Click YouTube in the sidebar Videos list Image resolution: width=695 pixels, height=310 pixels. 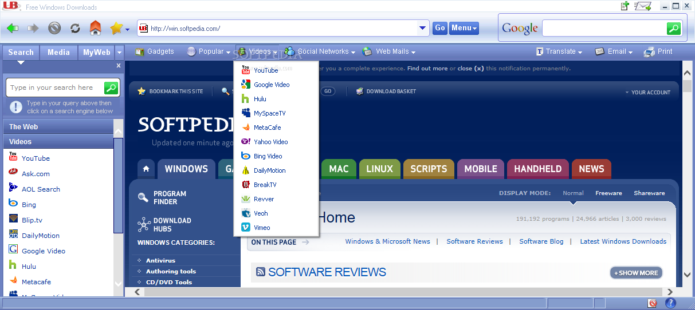click(x=36, y=158)
